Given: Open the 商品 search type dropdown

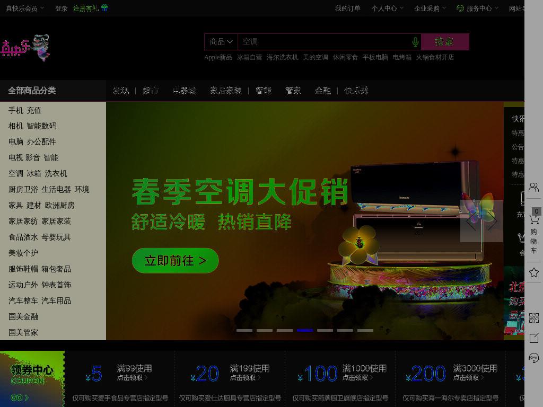Looking at the screenshot, I should point(221,42).
